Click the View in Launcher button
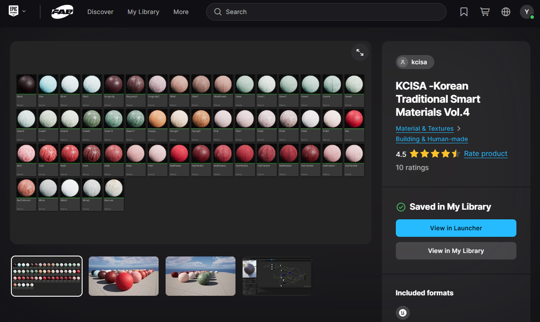This screenshot has height=322, width=540. click(456, 228)
